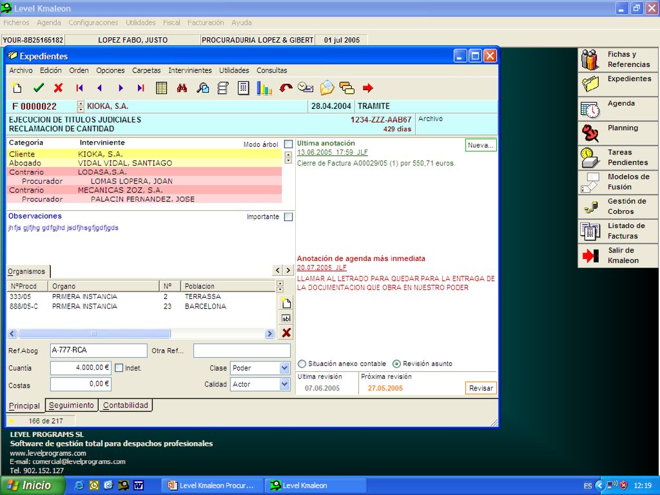Expand the Clase dropdown
The image size is (660, 495).
284,368
